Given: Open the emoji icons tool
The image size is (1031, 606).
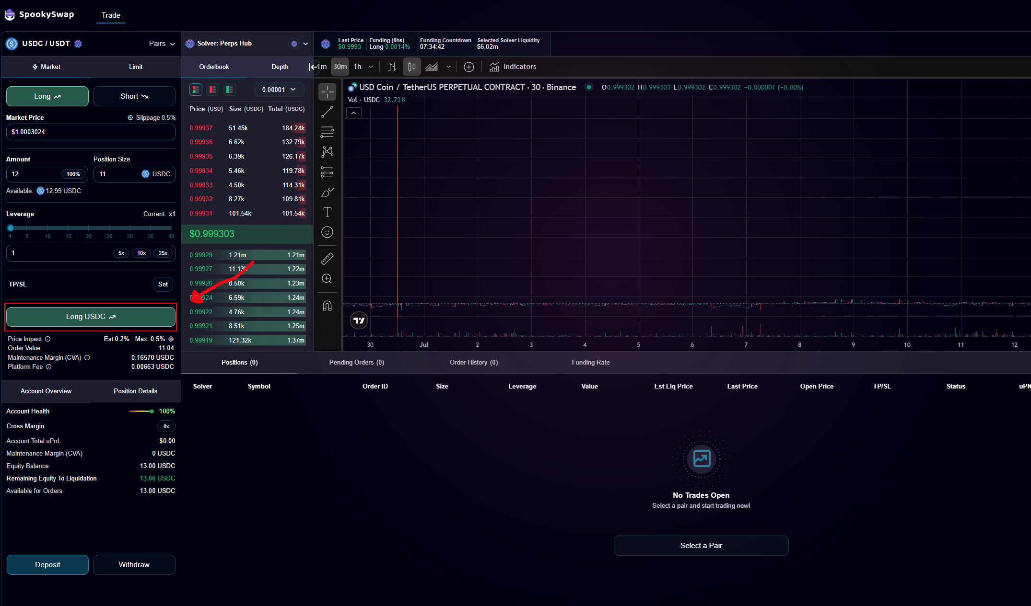Looking at the screenshot, I should click(x=327, y=232).
